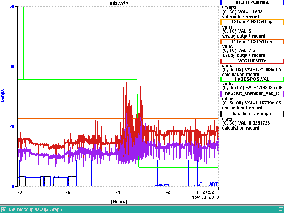Click the mbar units label

[x=227, y=99]
